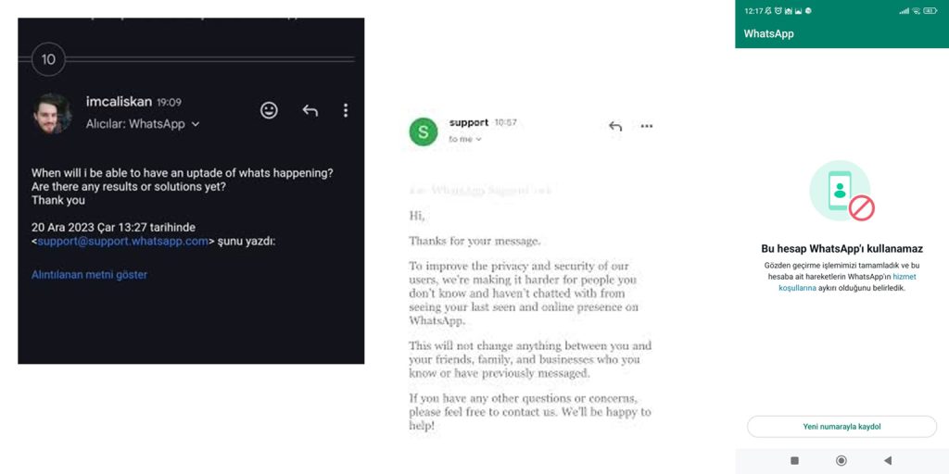Click the green S avatar of support

click(x=424, y=131)
